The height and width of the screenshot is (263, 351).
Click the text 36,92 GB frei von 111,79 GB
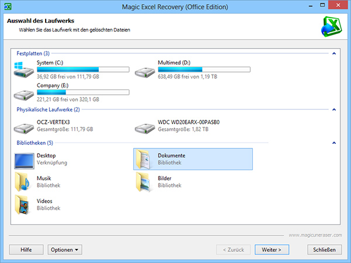68,77
